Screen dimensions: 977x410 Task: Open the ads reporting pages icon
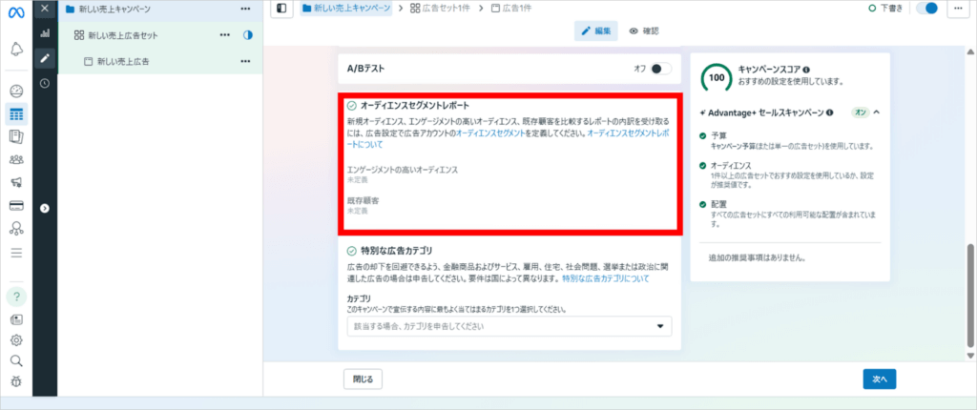[x=17, y=136]
